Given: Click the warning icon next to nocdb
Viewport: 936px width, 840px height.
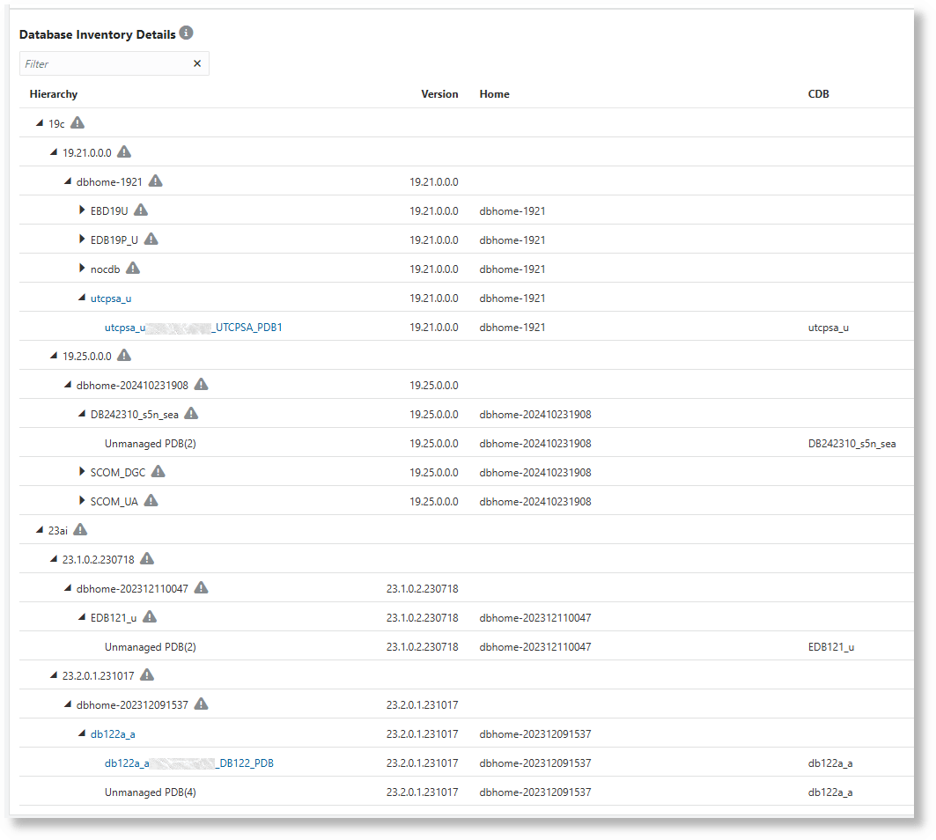Looking at the screenshot, I should [x=133, y=268].
